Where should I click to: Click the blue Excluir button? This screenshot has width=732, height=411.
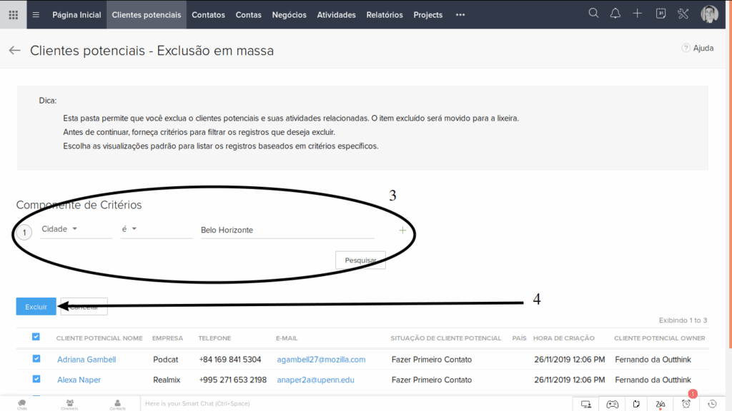[36, 307]
